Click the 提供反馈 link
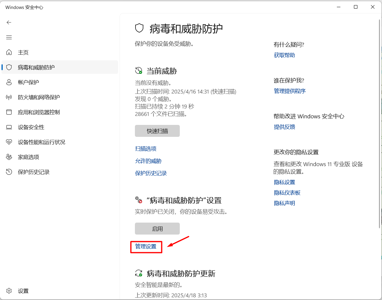The width and height of the screenshot is (382, 300). point(284,127)
